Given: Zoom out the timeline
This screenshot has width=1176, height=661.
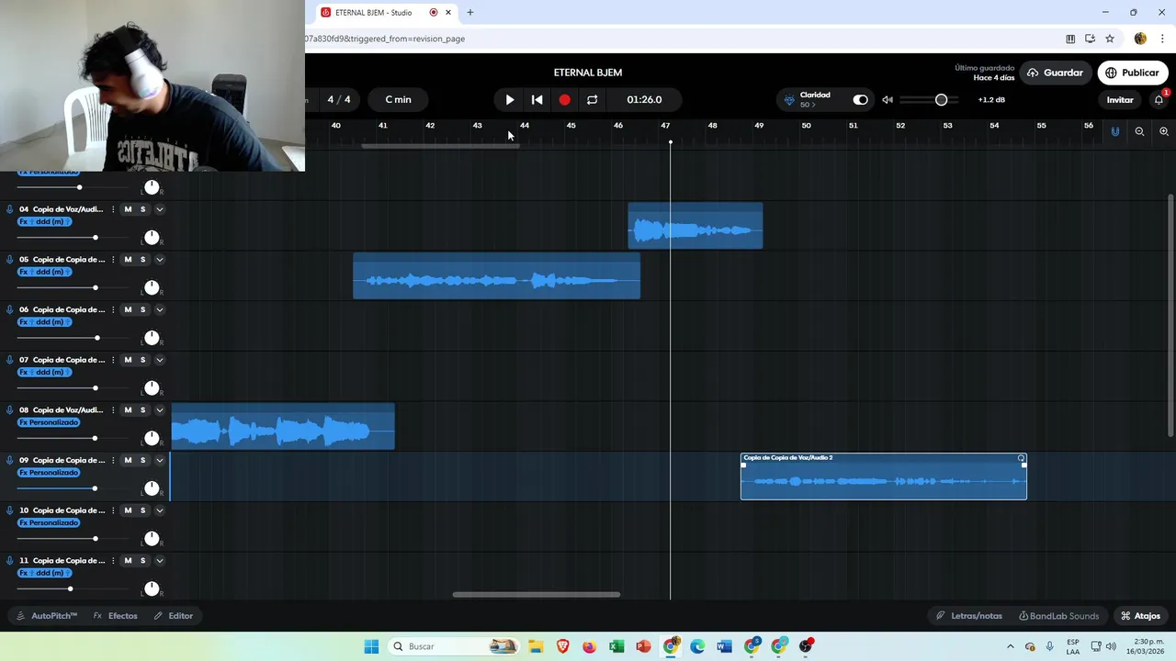Looking at the screenshot, I should coord(1139,131).
